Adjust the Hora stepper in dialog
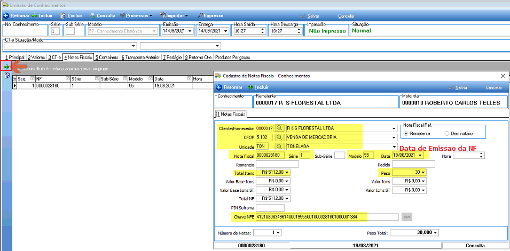 482,156
